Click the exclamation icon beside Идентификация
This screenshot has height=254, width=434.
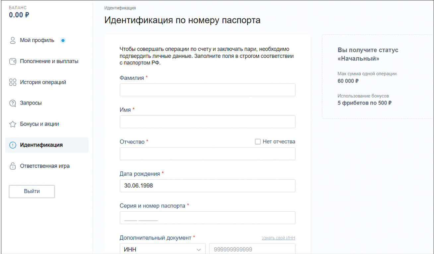13,145
